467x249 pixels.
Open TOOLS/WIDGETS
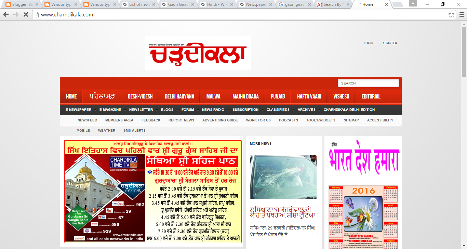point(321,120)
